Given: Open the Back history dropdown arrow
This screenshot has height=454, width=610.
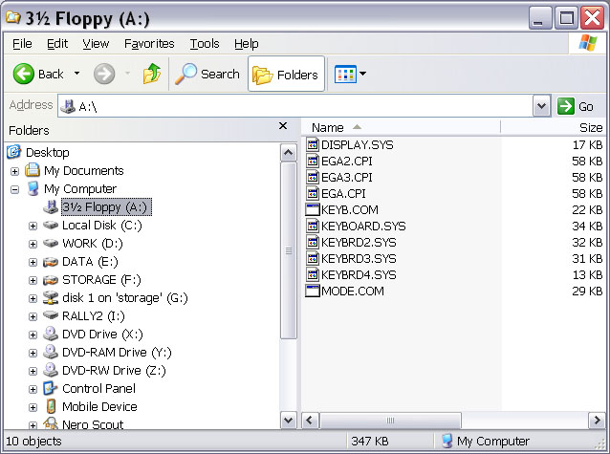Looking at the screenshot, I should pyautogui.click(x=77, y=74).
